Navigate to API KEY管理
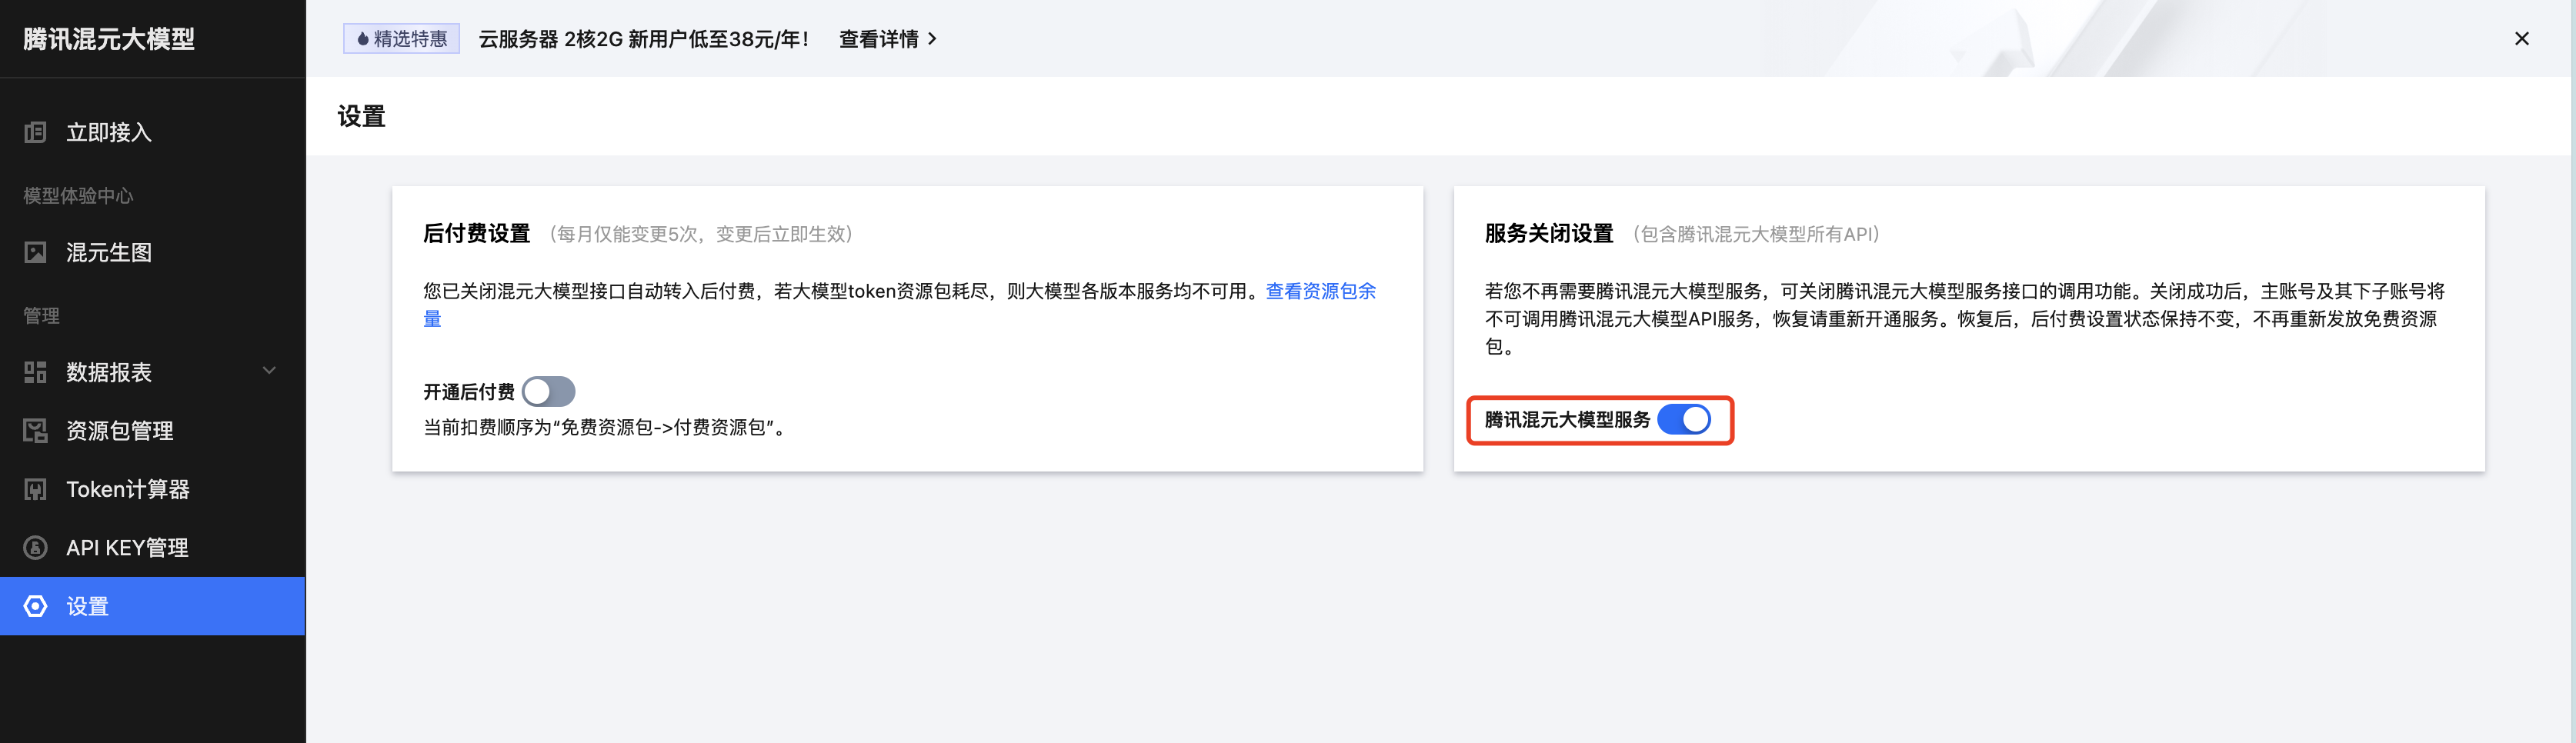The width and height of the screenshot is (2576, 743). 153,548
